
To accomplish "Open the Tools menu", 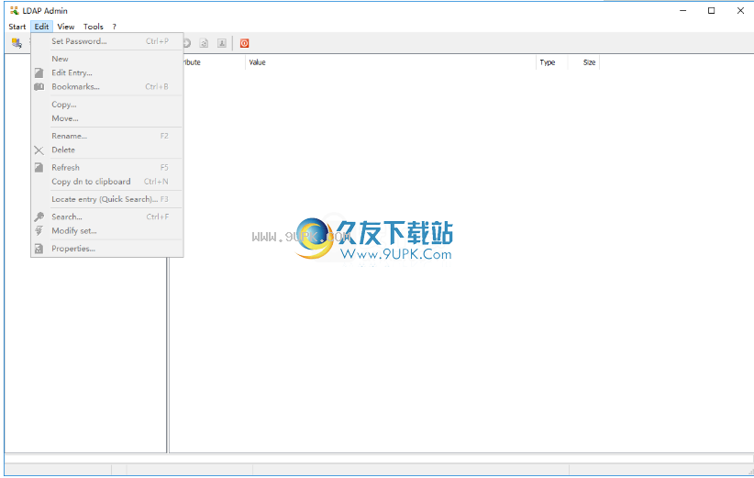I will point(94,27).
